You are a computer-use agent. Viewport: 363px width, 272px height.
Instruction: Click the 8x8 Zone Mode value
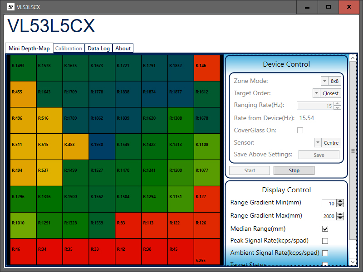[334, 81]
